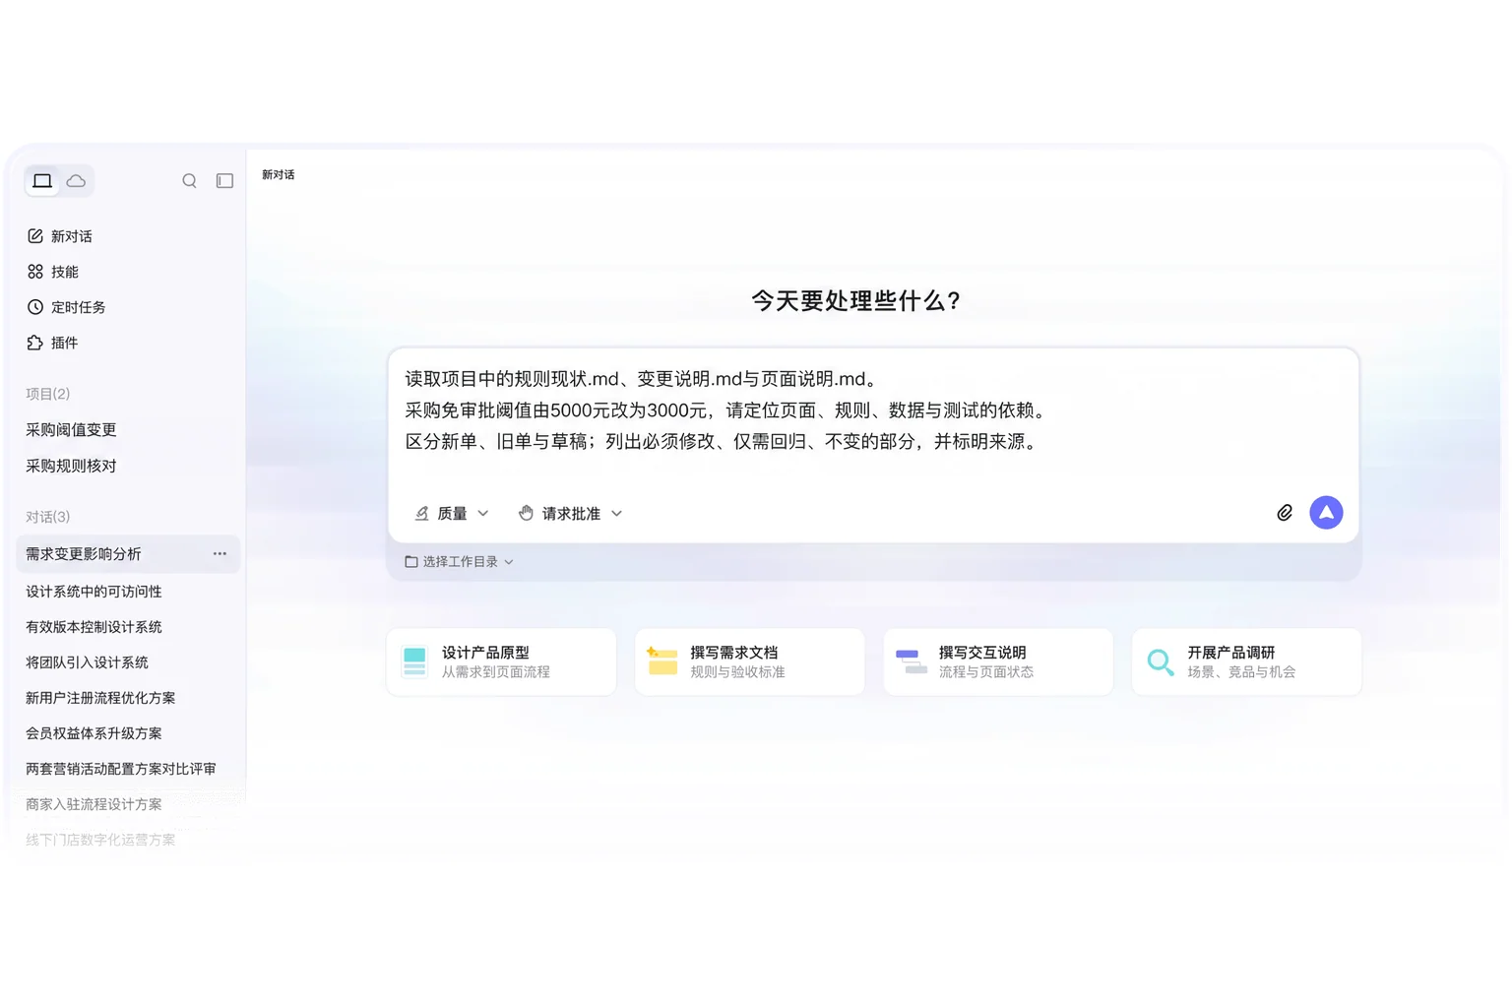Open conversation 商家入驻流程设计方案

94,804
